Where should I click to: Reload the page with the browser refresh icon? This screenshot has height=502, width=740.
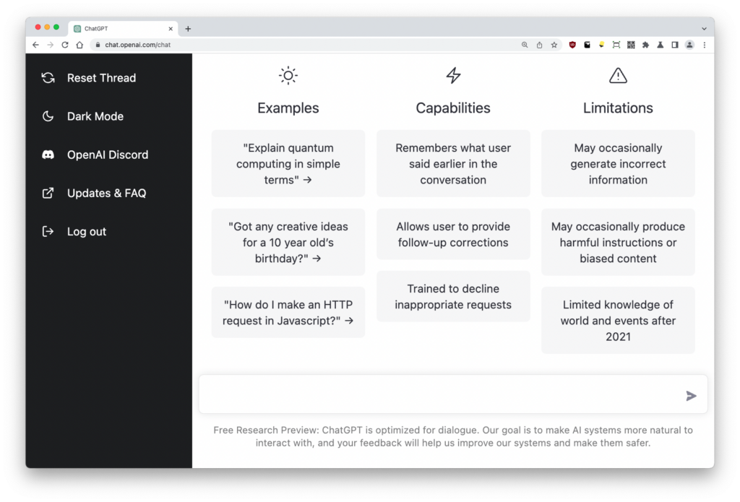pos(65,45)
